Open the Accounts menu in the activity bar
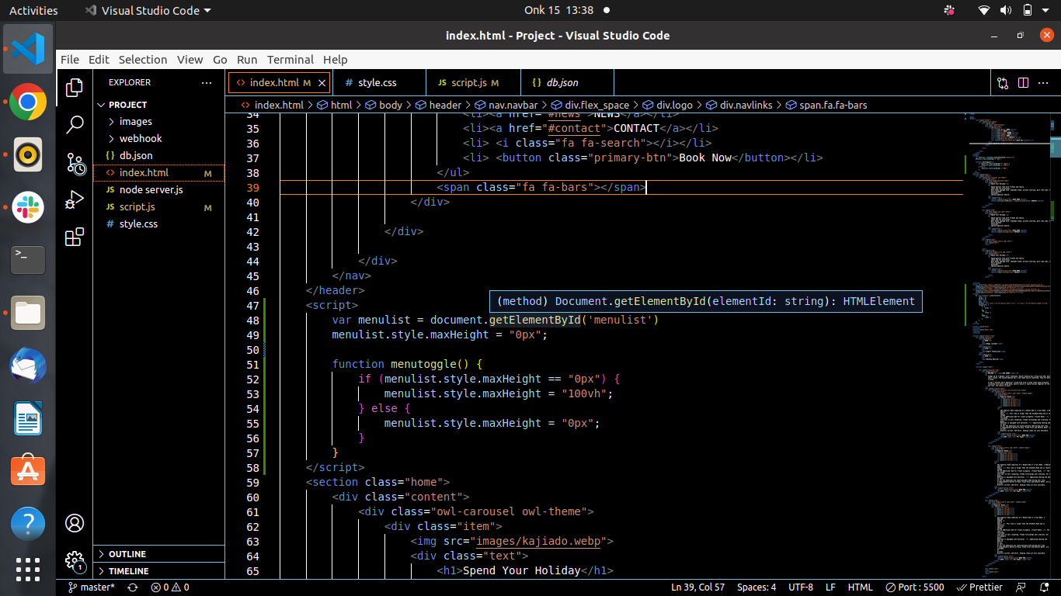The height and width of the screenshot is (596, 1061). tap(75, 523)
